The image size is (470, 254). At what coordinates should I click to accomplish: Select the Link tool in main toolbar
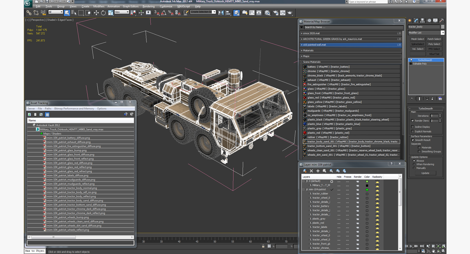[29, 13]
